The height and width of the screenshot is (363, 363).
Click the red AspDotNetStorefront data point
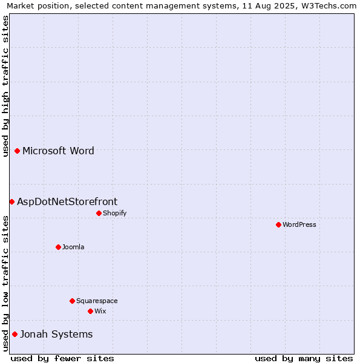coord(12,202)
